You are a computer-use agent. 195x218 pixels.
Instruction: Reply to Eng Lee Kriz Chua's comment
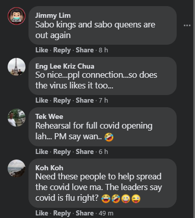(62, 101)
